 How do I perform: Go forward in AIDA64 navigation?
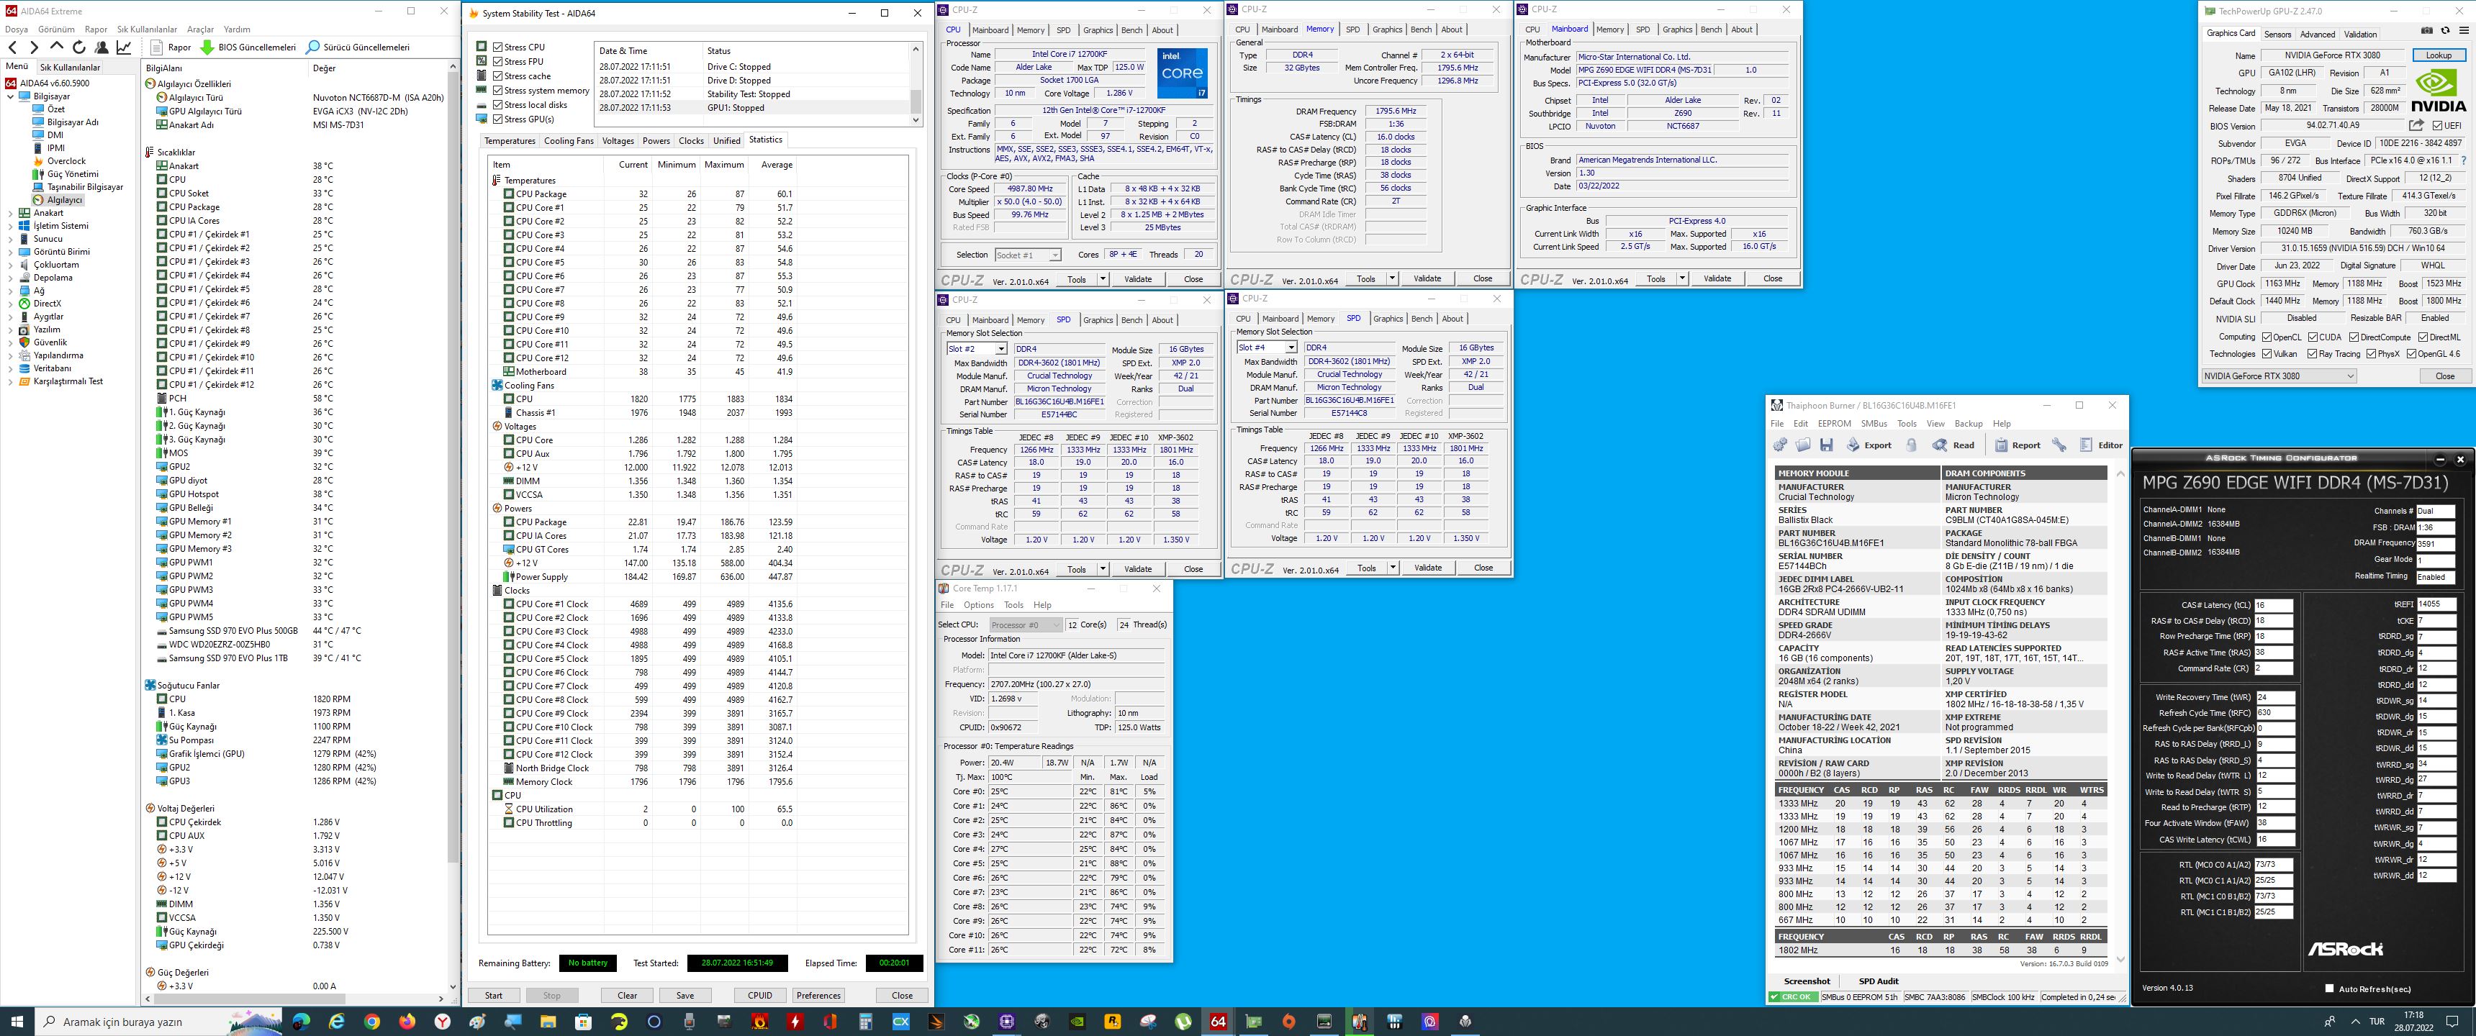pyautogui.click(x=34, y=47)
